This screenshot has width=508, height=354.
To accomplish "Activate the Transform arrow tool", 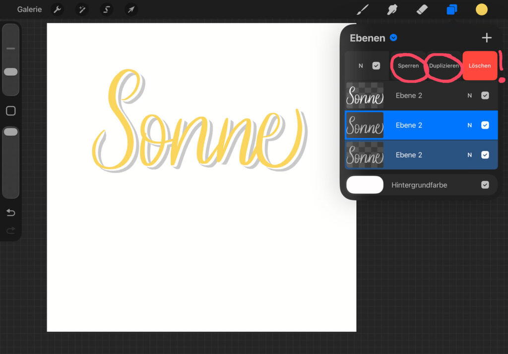I will pos(131,9).
